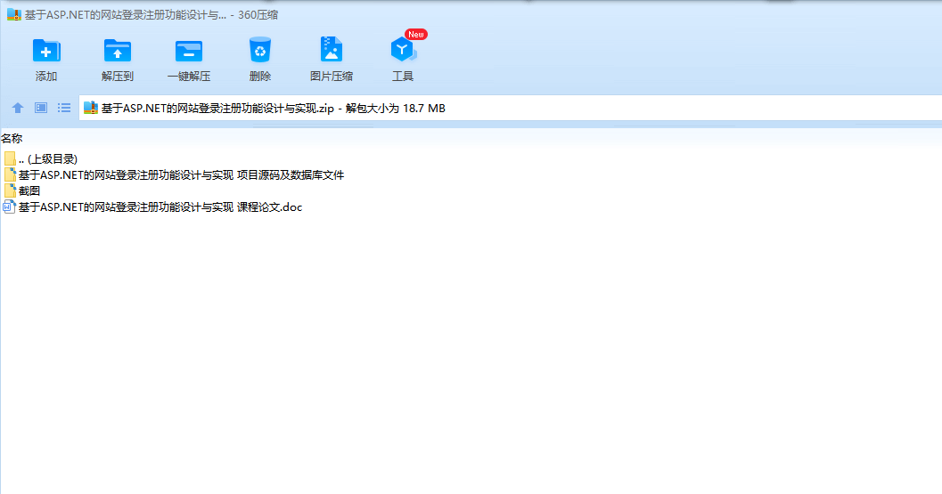Screen dimensions: 942x494
Task: Switch to list view mode icon
Action: (x=64, y=108)
